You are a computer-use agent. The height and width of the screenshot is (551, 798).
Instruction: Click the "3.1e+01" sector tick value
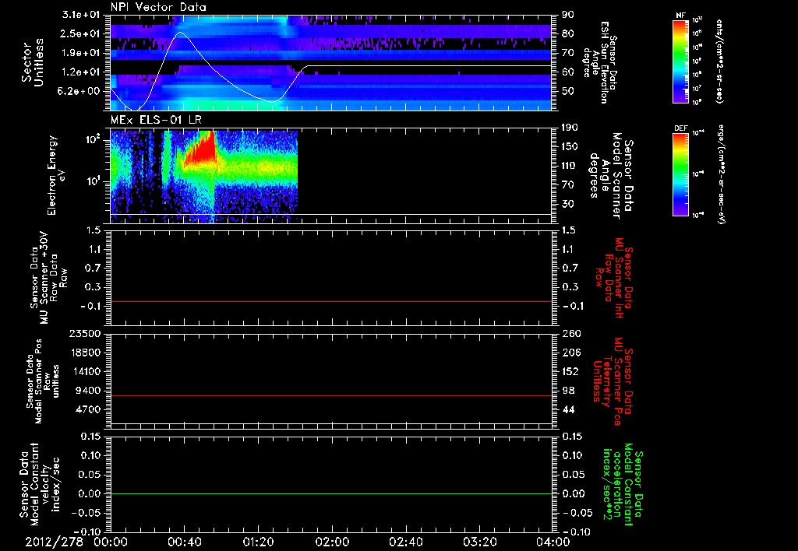80,15
